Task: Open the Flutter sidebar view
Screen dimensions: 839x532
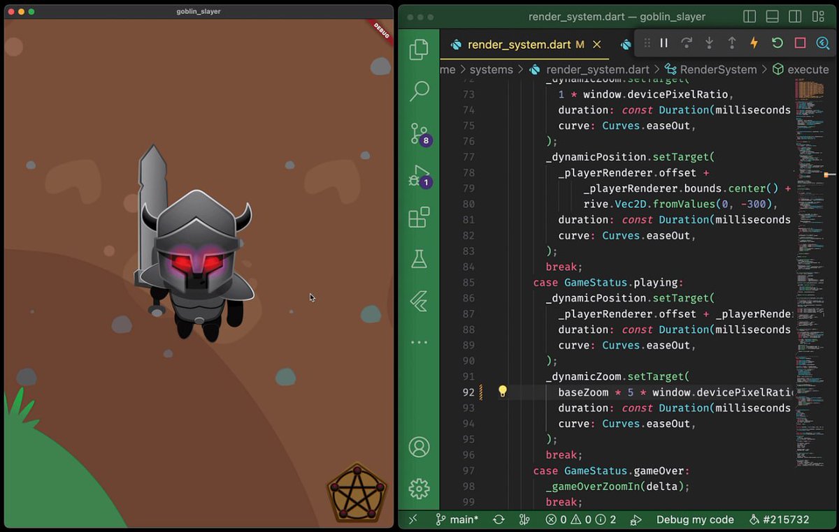Action: pos(419,301)
